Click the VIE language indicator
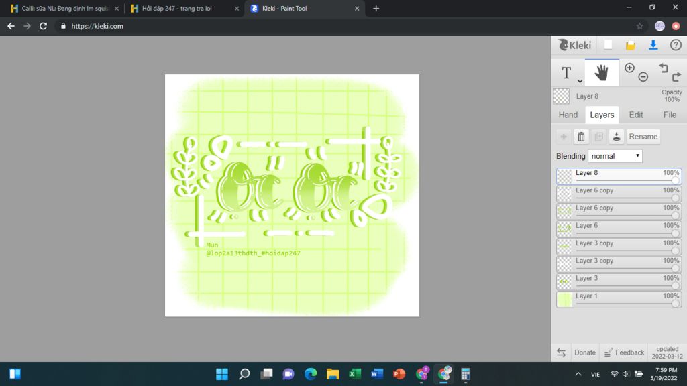The image size is (687, 386). [x=595, y=374]
